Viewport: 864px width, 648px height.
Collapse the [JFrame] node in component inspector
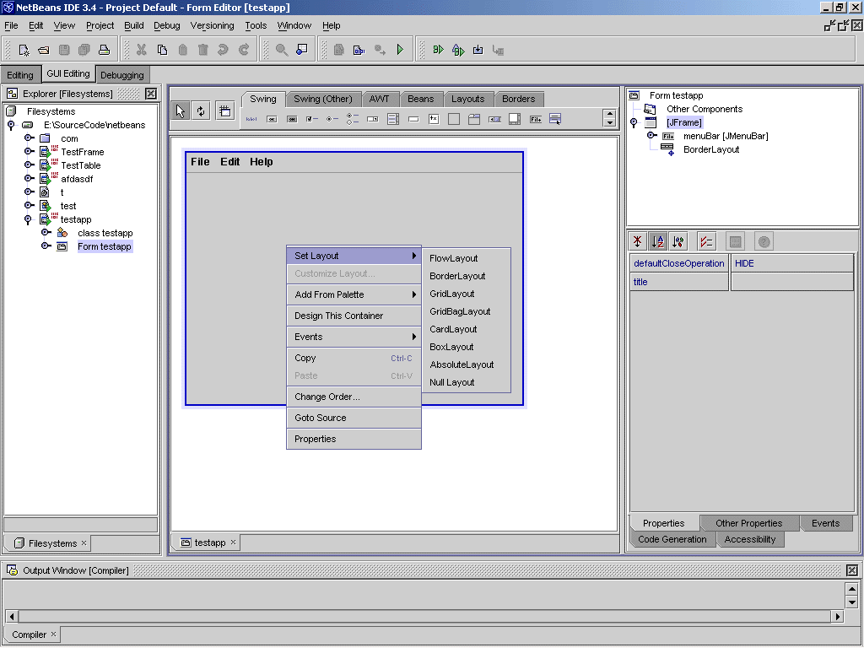(x=634, y=123)
